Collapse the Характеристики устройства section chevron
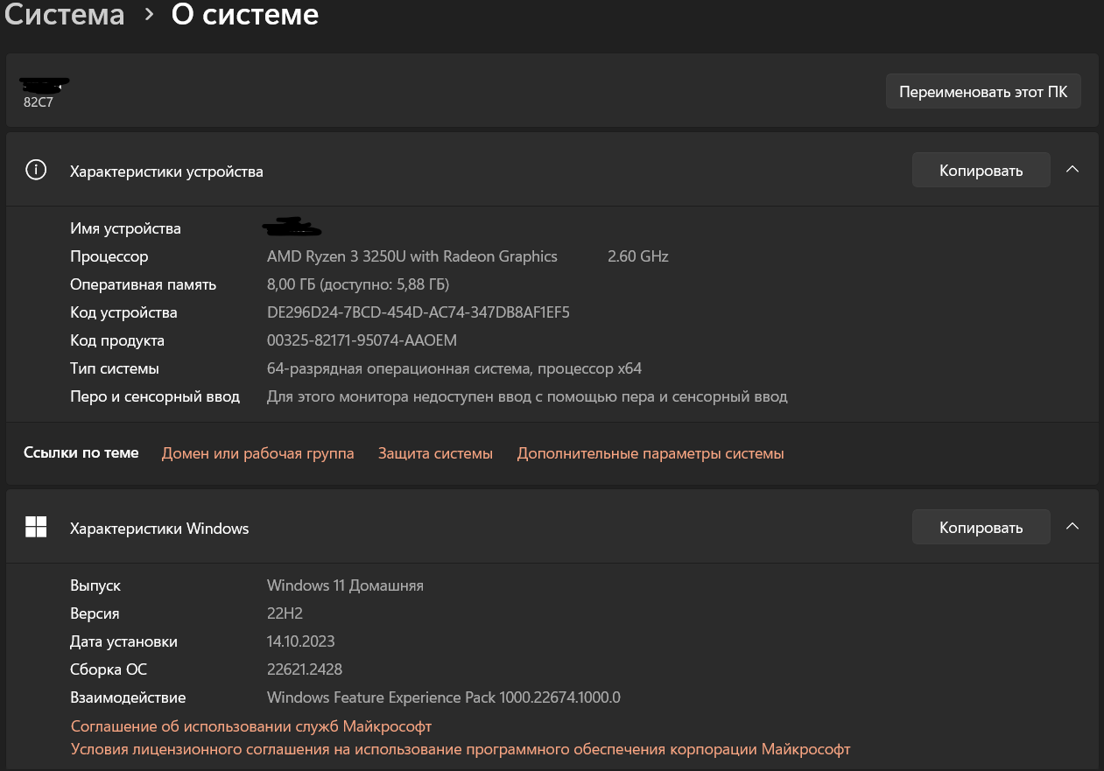1104x771 pixels. click(x=1072, y=170)
